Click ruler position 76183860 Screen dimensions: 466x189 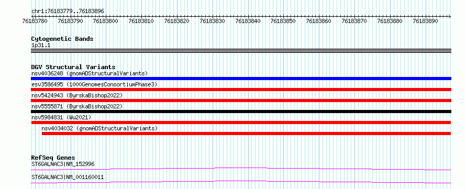tap(318, 21)
